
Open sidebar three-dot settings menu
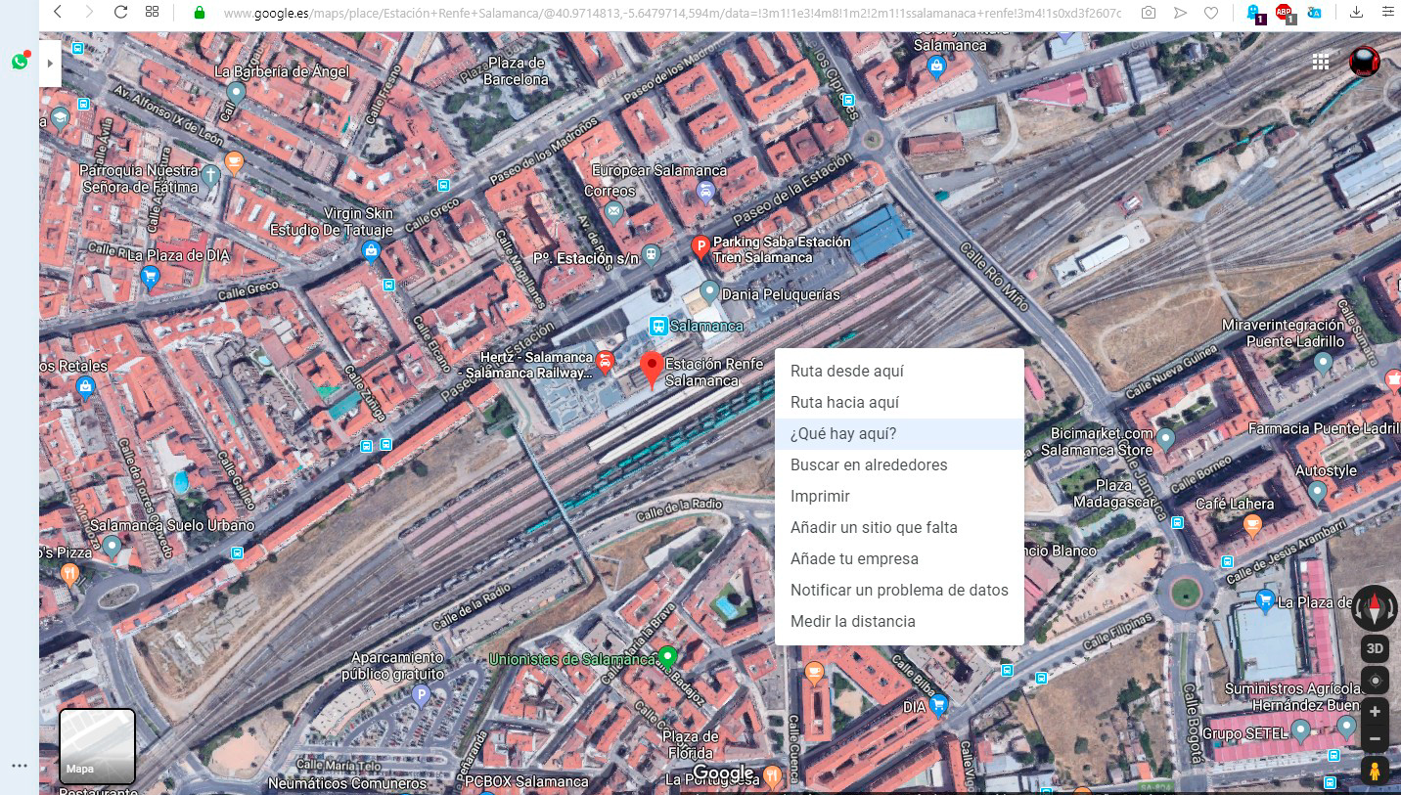click(x=20, y=765)
